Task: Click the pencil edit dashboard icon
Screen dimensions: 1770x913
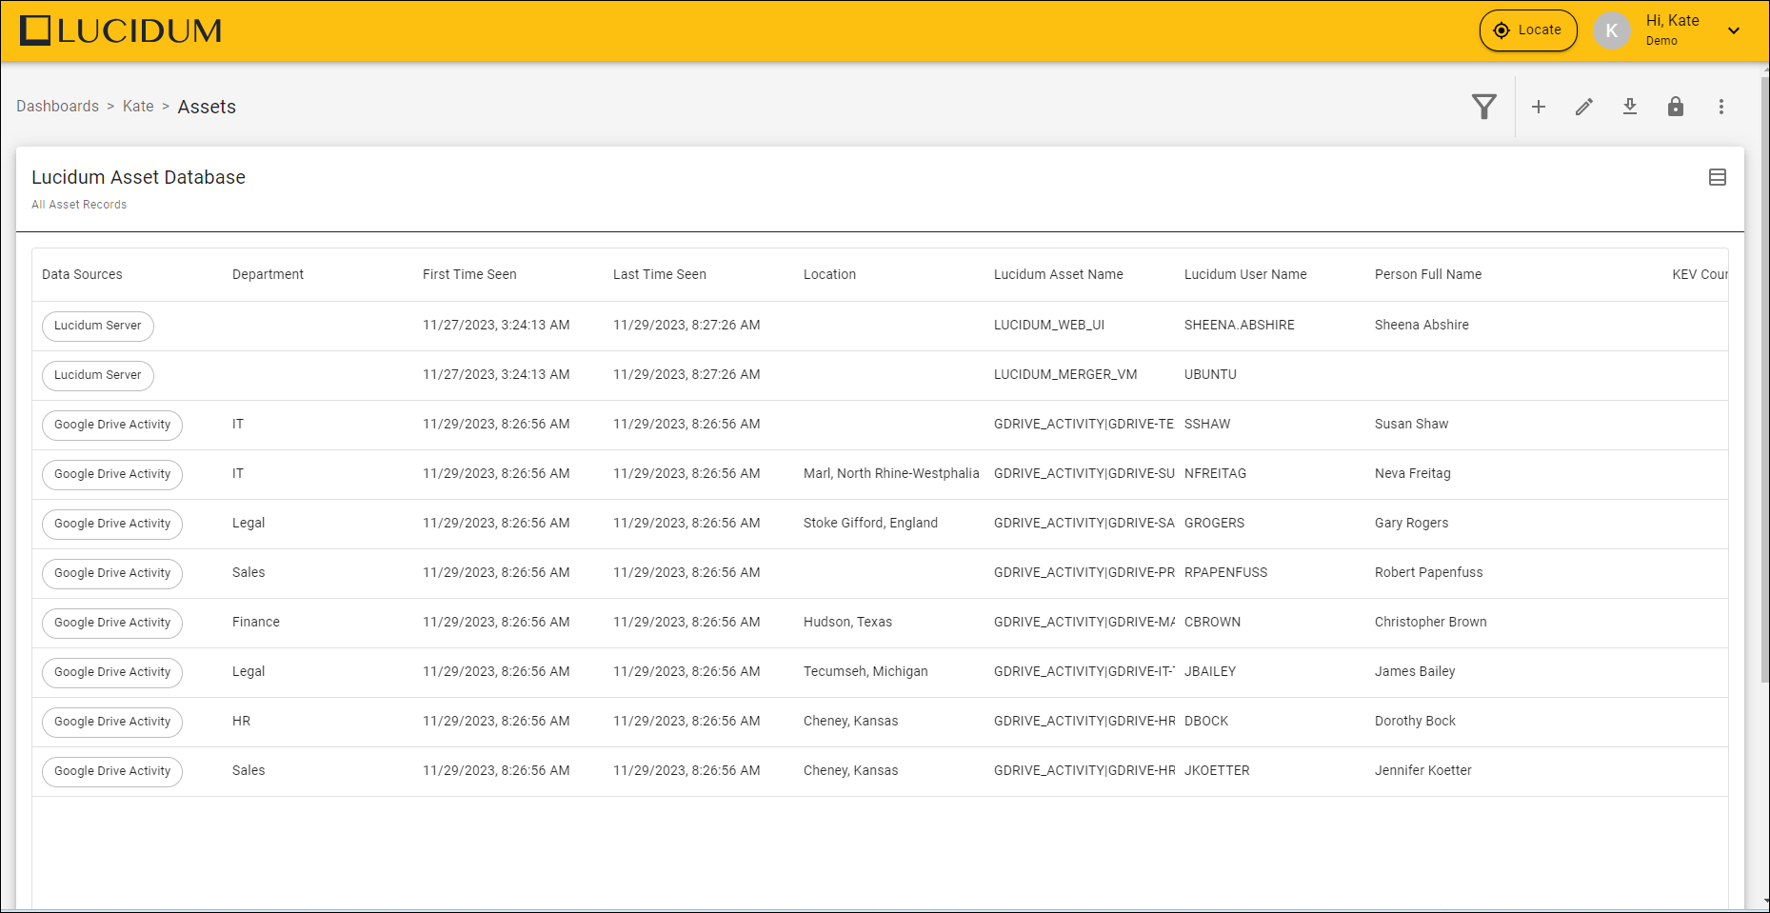Action: click(1584, 107)
